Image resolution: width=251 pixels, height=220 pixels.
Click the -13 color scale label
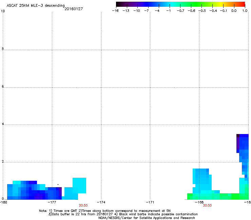pos(126,11)
